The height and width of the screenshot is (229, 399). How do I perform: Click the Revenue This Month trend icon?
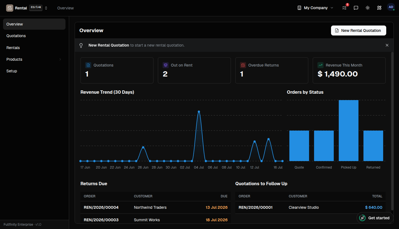320,65
